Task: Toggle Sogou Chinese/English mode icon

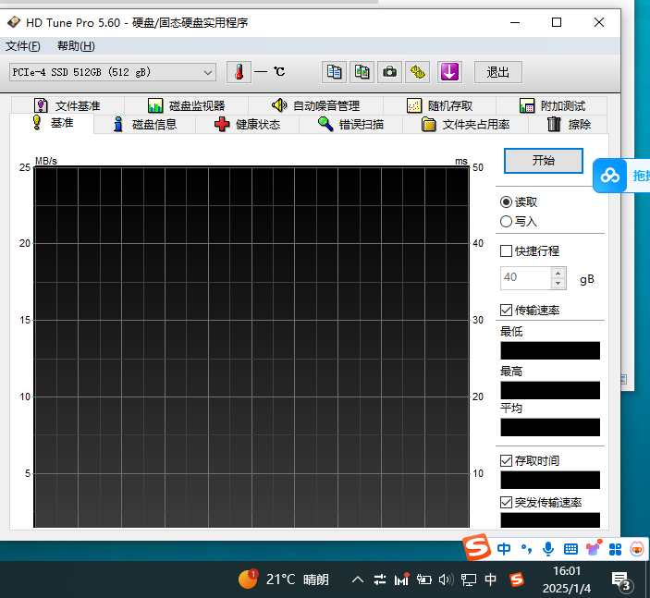Action: click(504, 549)
